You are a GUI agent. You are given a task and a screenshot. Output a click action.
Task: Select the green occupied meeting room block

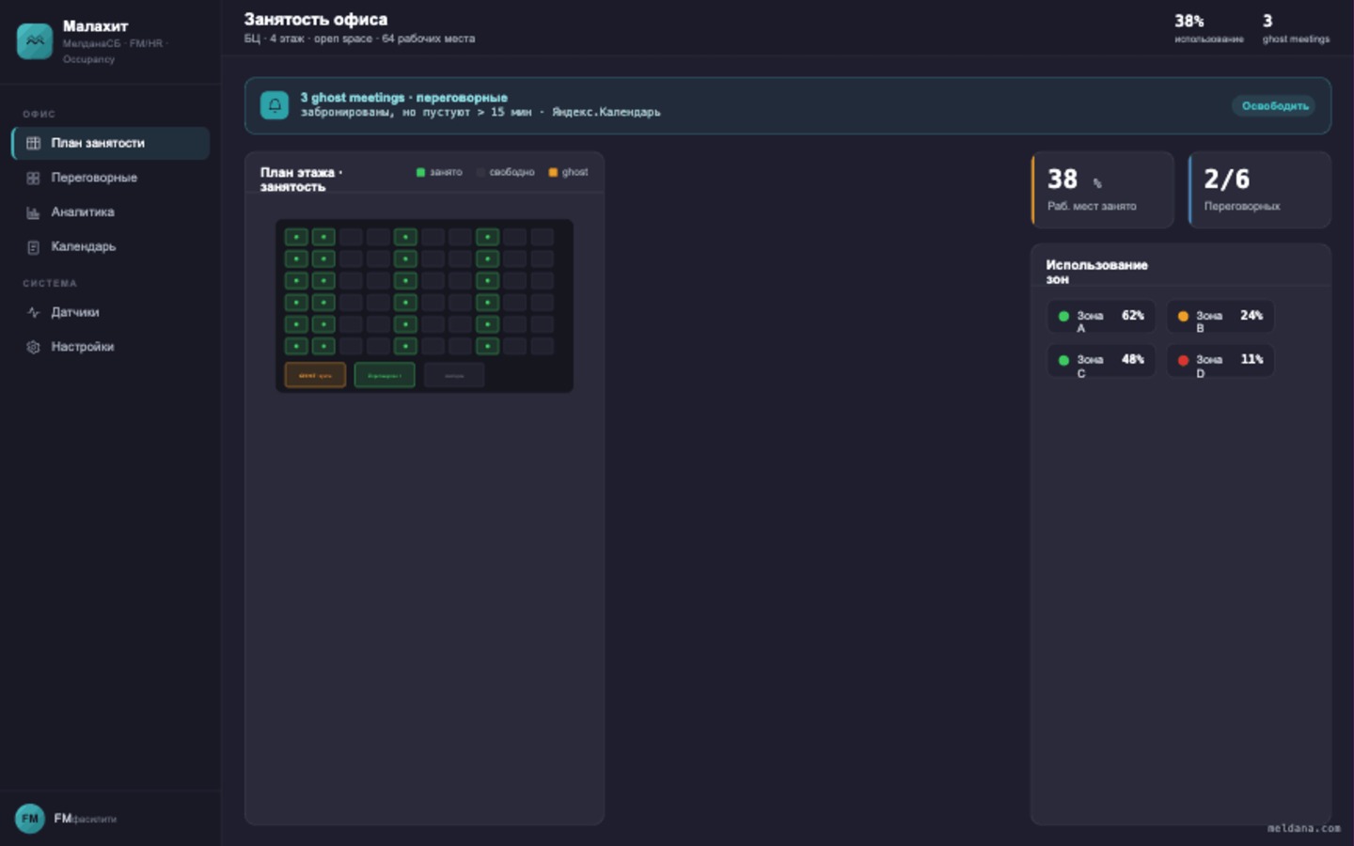(x=385, y=375)
